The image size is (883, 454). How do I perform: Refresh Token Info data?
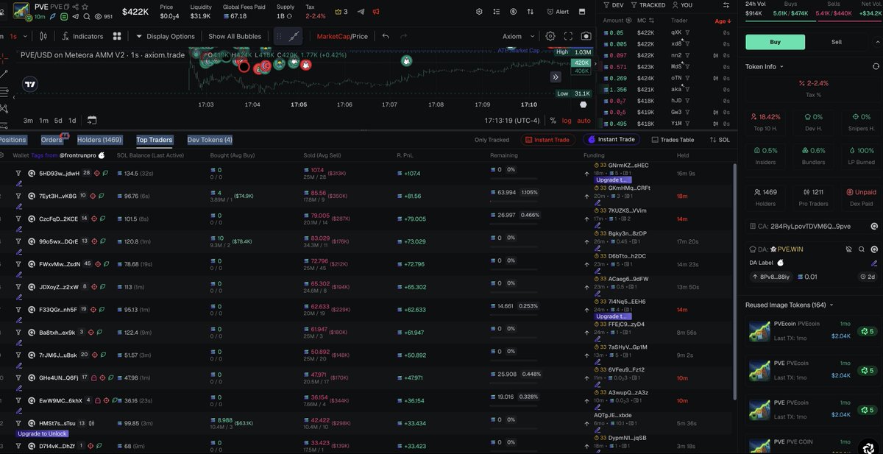[x=875, y=66]
